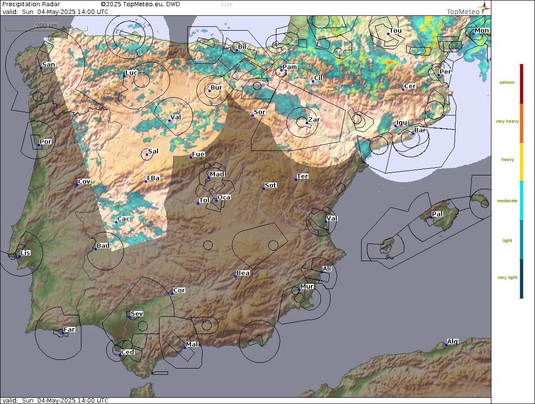
Task: Select the 'Tol' city label
Action: pos(204,200)
